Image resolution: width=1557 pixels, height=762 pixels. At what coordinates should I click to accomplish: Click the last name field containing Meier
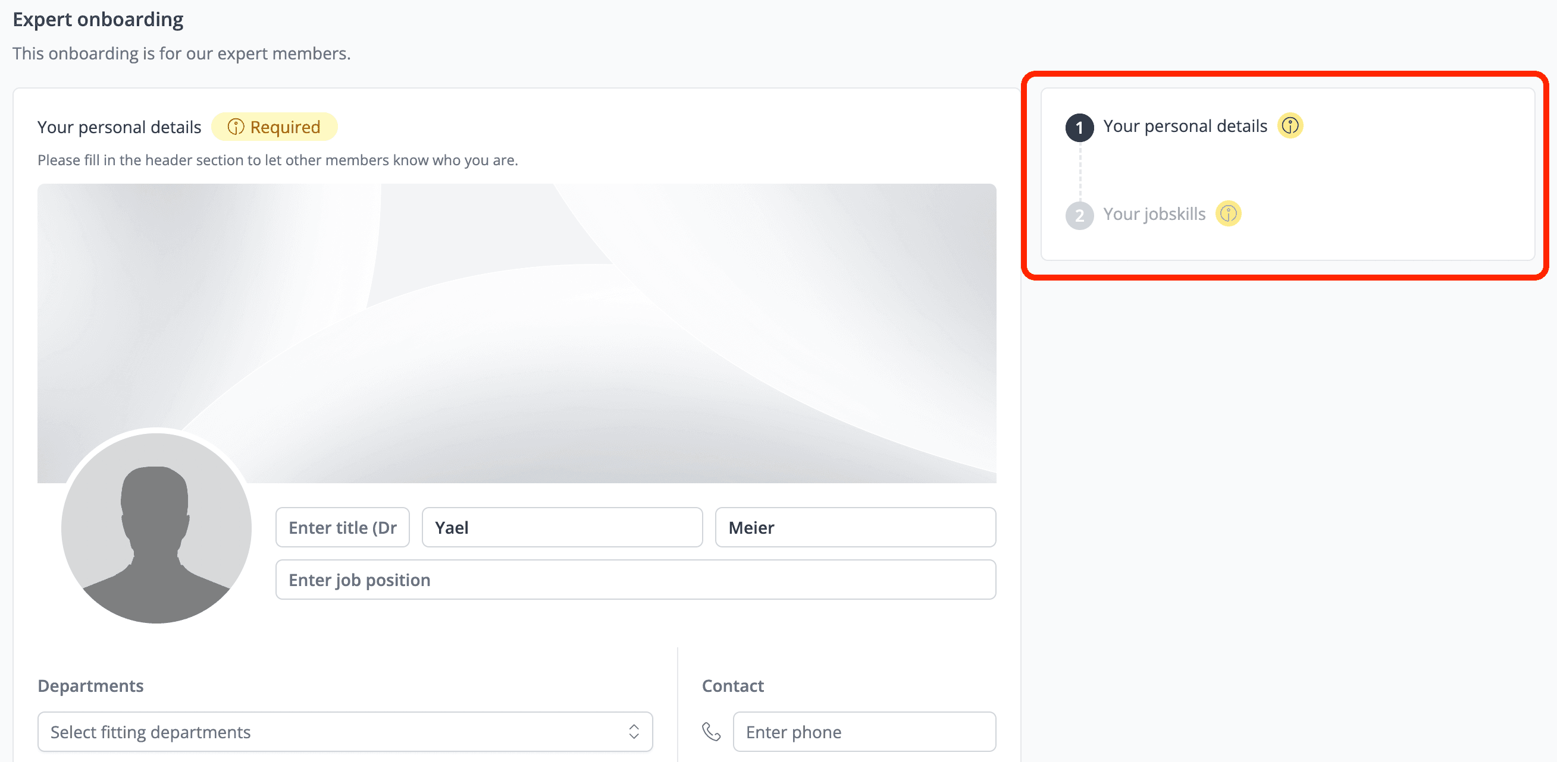[855, 527]
